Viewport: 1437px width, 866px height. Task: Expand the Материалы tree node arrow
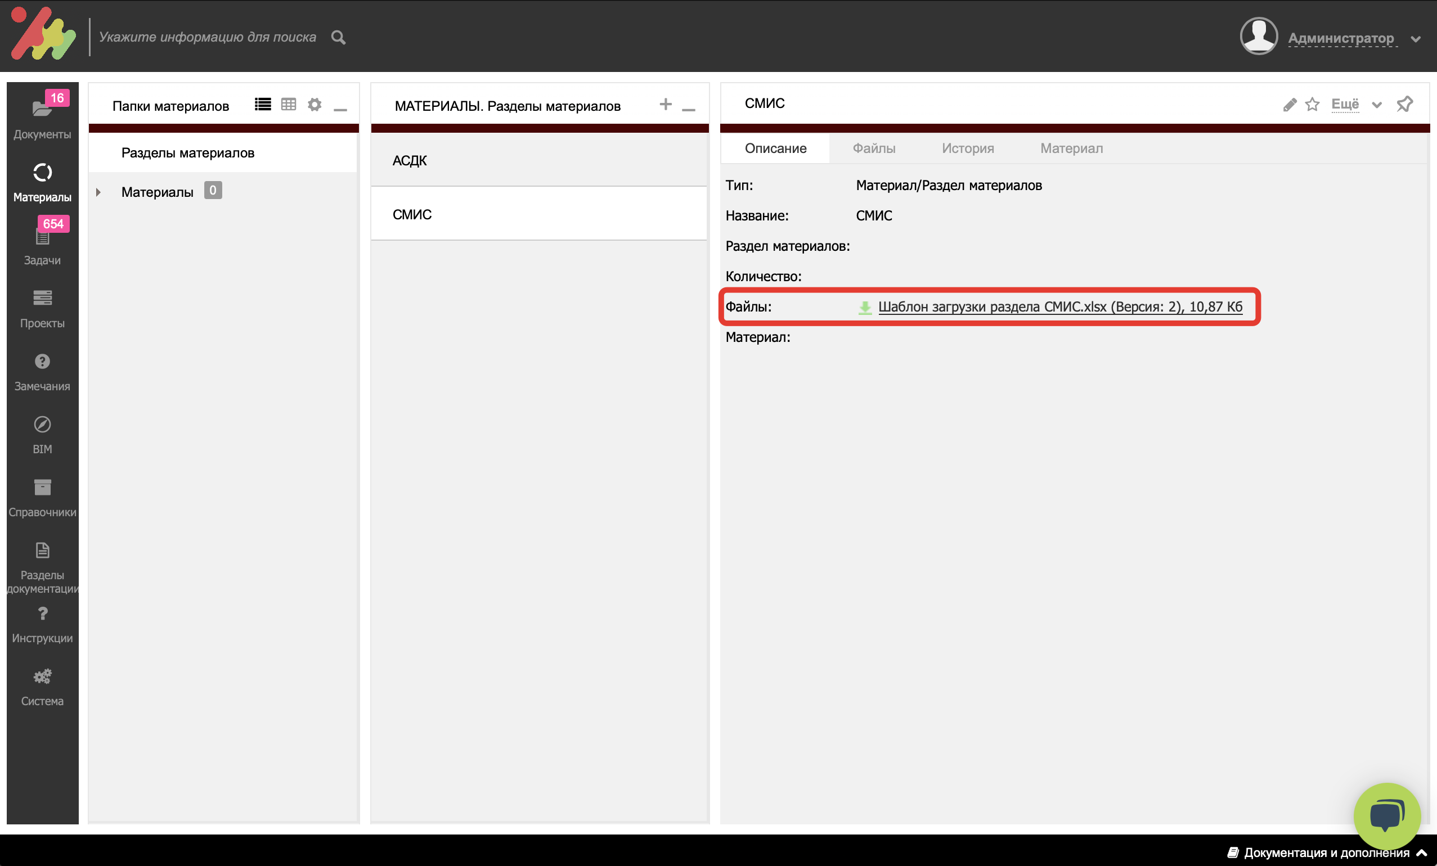98,192
